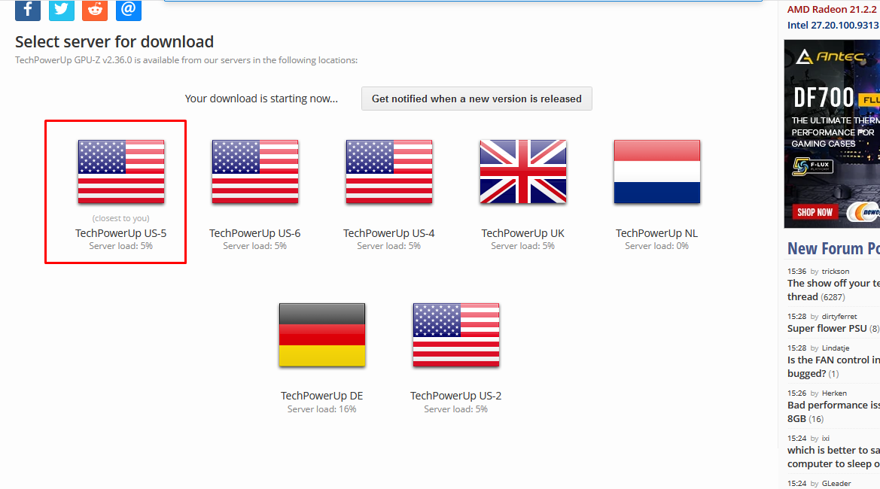Click the German flag for TechPowerUp DE

[x=322, y=335]
